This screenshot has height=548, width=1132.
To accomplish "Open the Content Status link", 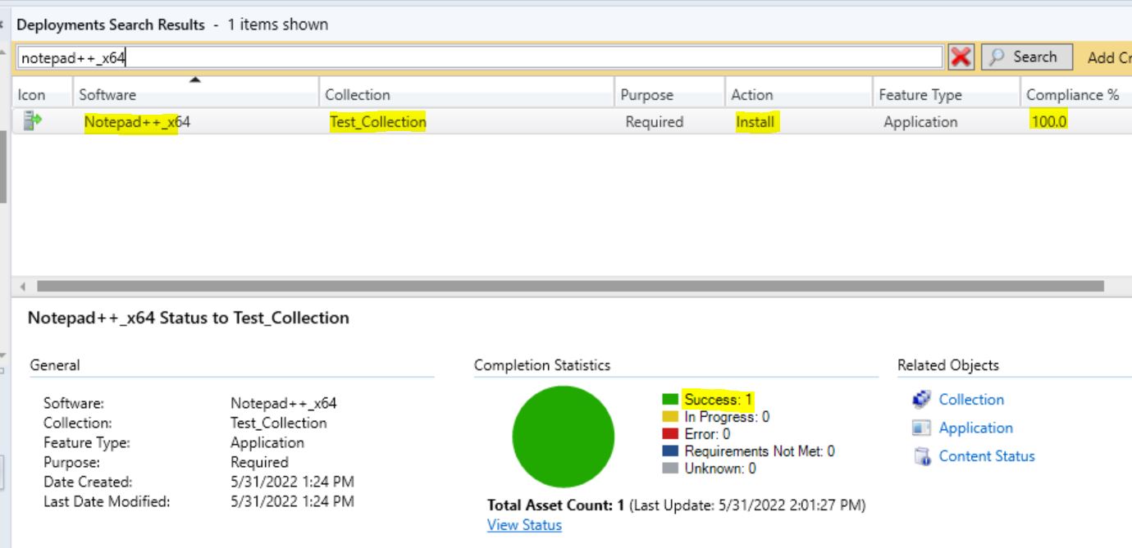I will point(987,456).
